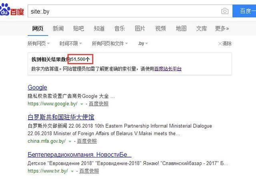Open the .by site filter dropdown

coord(143,43)
